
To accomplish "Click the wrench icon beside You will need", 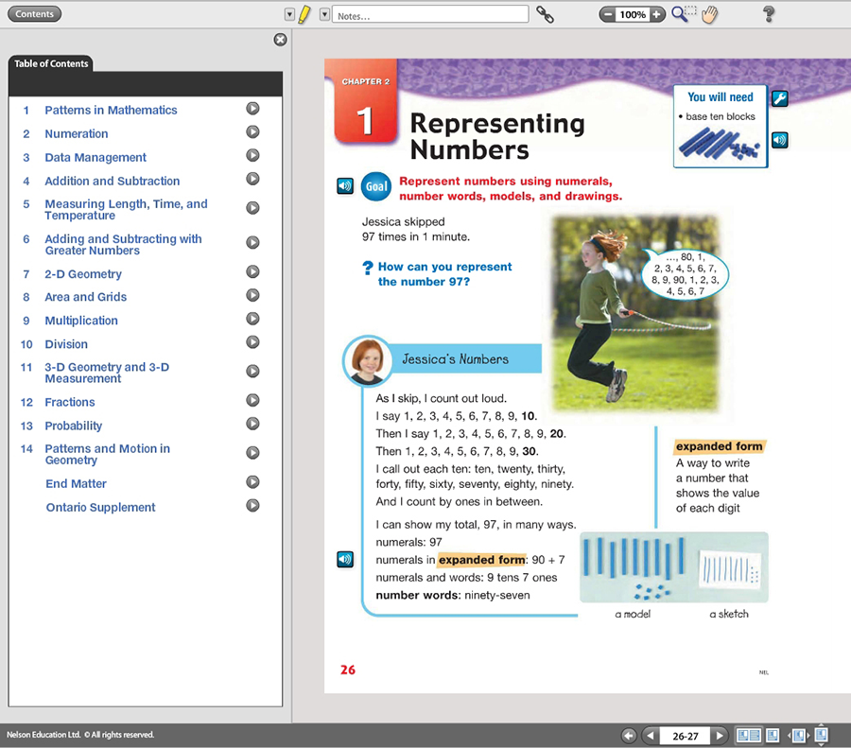I will pos(779,98).
